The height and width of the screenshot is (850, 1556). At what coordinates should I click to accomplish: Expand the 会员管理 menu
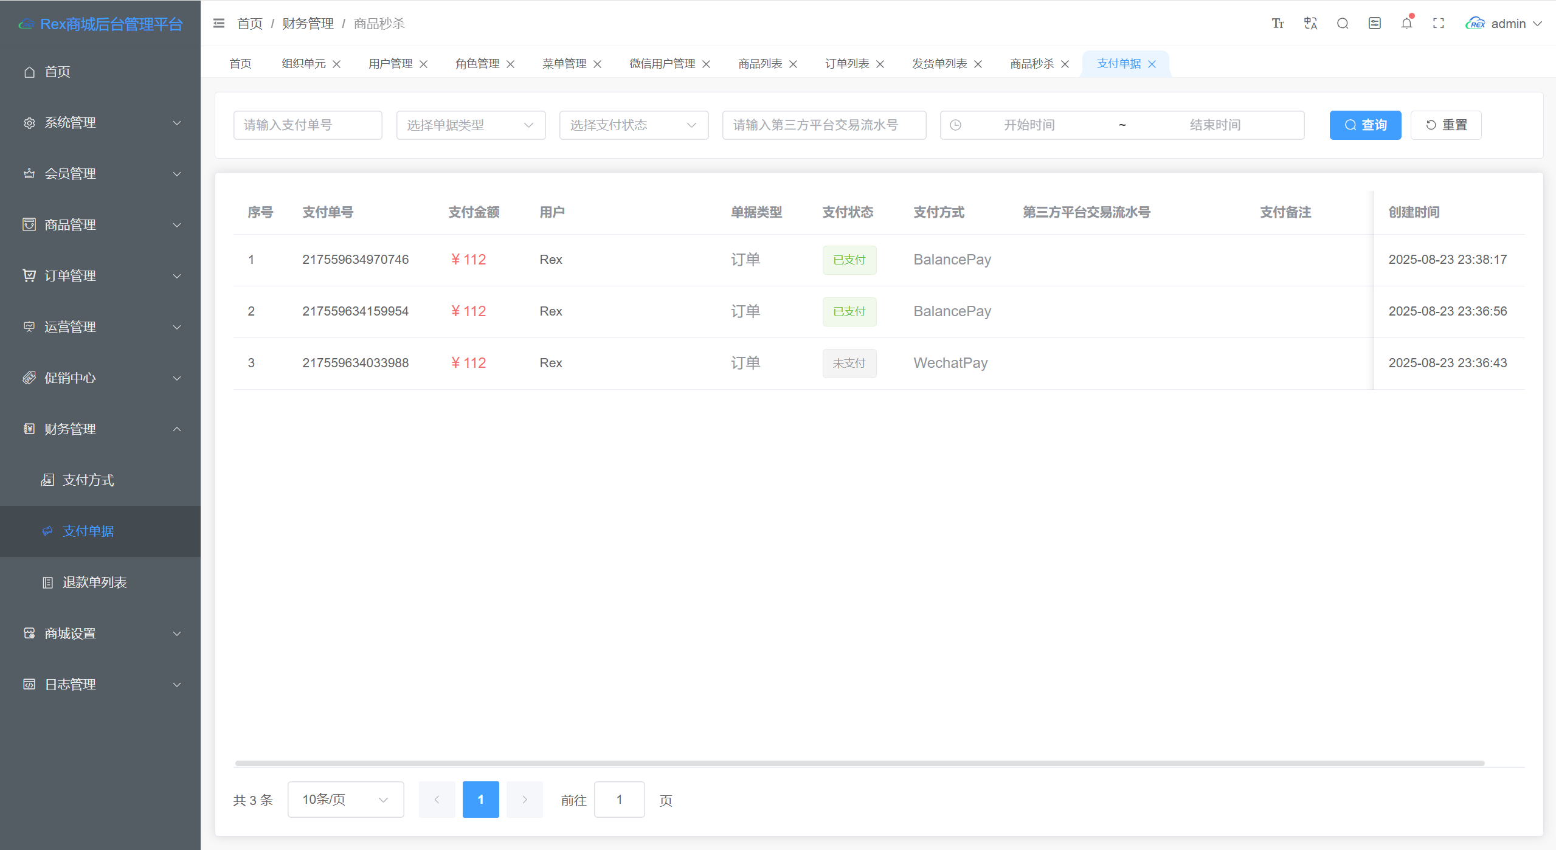tap(100, 174)
